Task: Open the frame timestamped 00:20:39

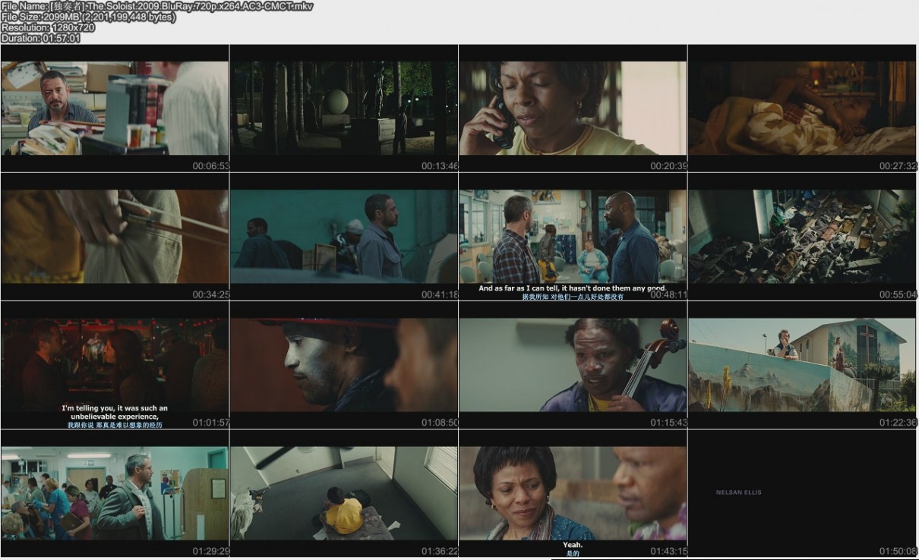Action: [573, 108]
